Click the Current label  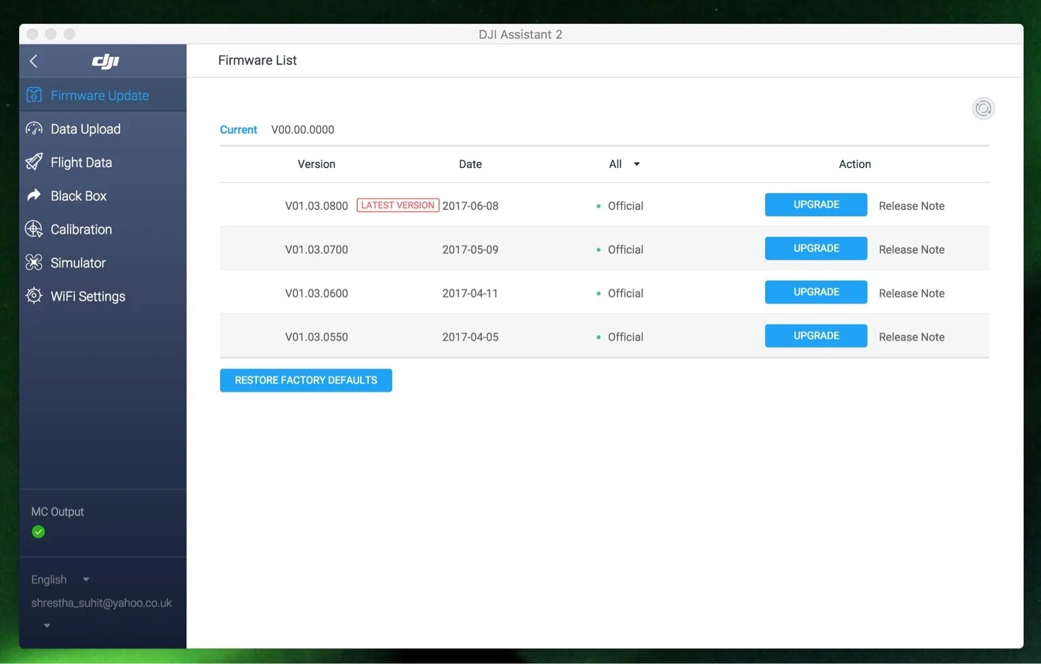(239, 129)
